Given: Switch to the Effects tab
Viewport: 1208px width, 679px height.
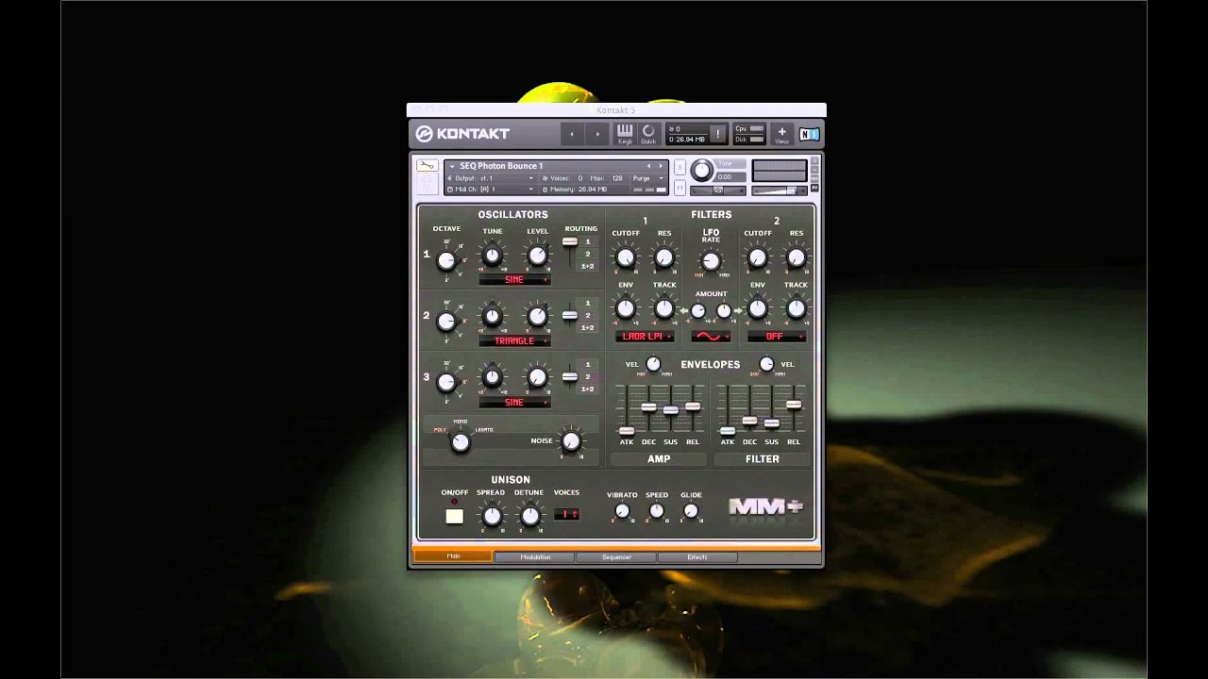Looking at the screenshot, I should click(697, 557).
